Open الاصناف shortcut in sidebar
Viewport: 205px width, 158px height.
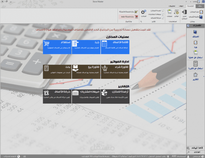point(195,34)
